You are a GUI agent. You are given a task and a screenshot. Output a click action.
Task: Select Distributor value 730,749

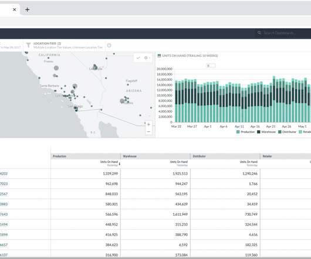pyautogui.click(x=251, y=214)
